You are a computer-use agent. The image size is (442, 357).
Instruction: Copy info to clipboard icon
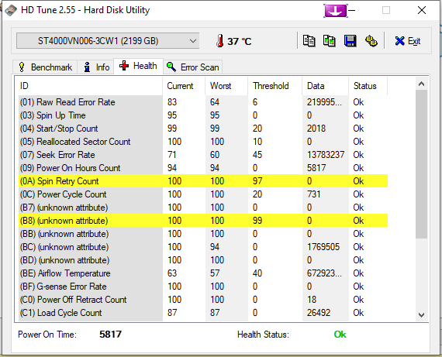(309, 41)
